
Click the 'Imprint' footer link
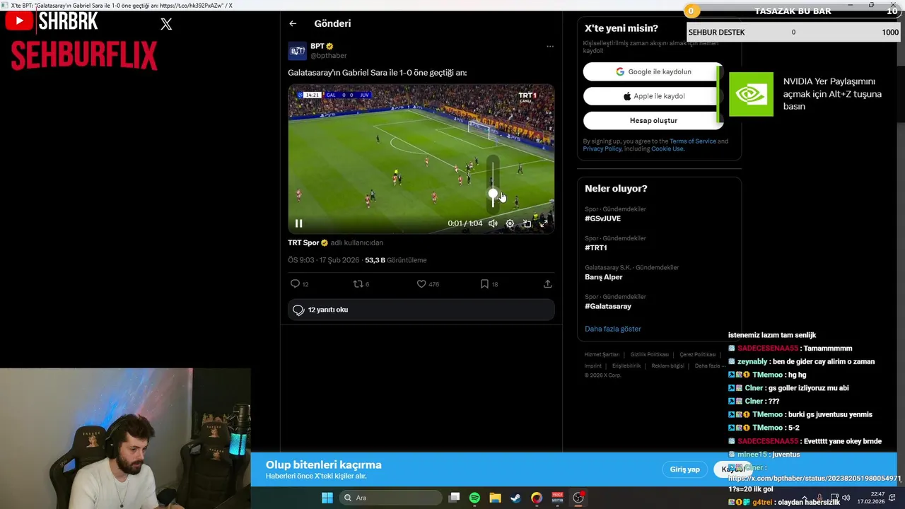(x=592, y=366)
